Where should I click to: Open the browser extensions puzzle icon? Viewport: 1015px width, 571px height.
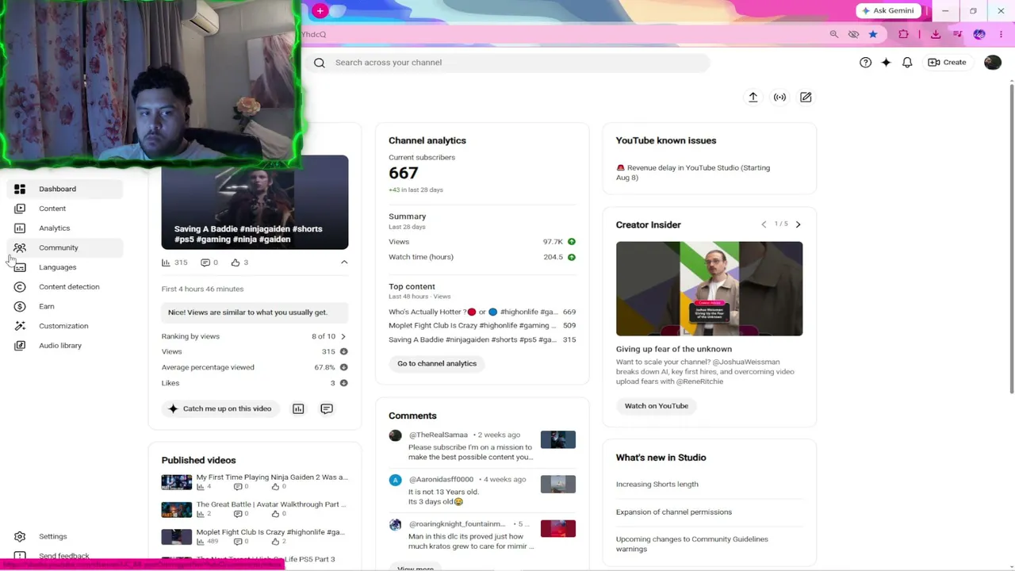[x=903, y=34]
